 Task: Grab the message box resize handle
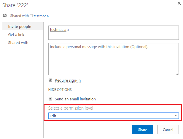(177, 73)
